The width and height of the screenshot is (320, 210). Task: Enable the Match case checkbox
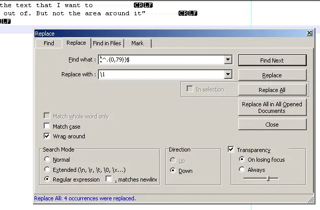point(47,126)
